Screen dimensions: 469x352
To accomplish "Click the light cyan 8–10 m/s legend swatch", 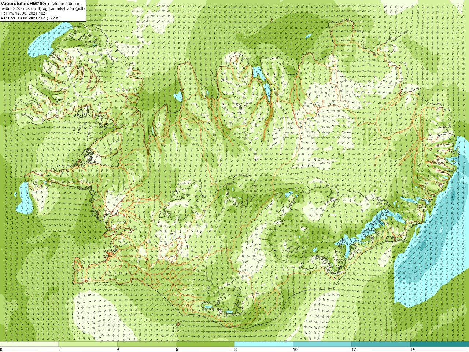I will point(264,344).
